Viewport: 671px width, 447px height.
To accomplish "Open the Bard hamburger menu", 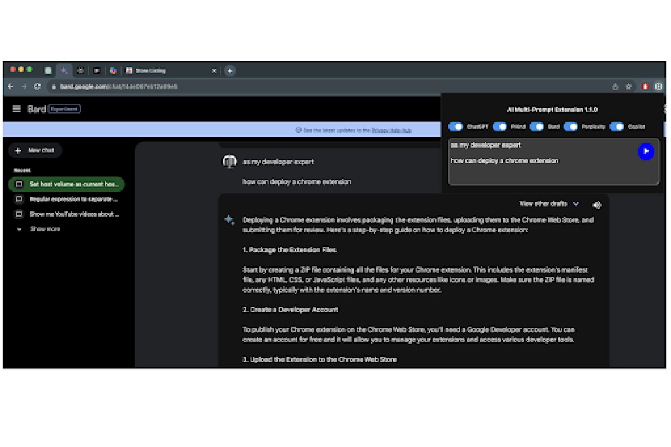I will 17,109.
